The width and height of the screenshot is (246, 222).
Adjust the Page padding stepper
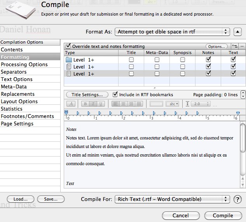(243, 95)
